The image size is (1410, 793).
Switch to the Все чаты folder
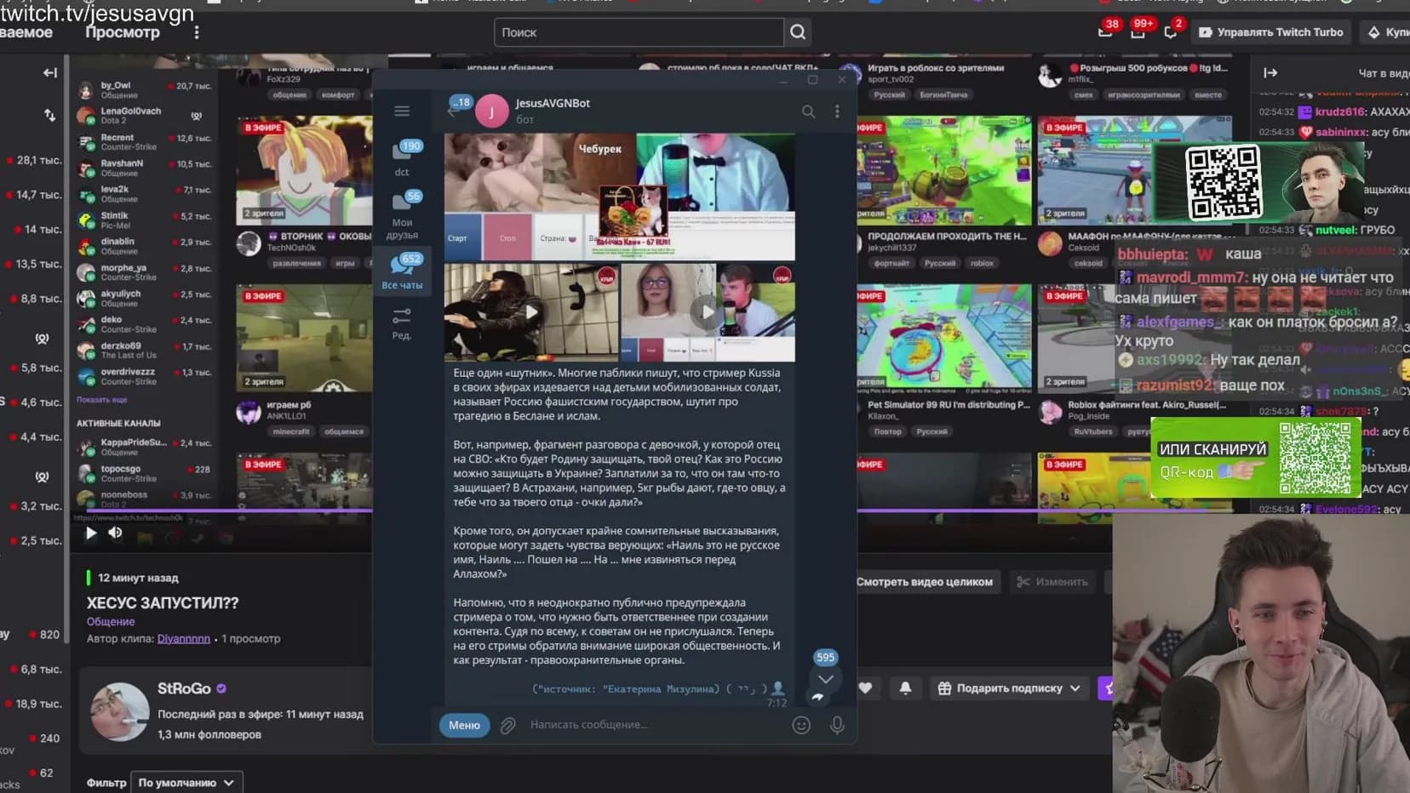point(402,271)
